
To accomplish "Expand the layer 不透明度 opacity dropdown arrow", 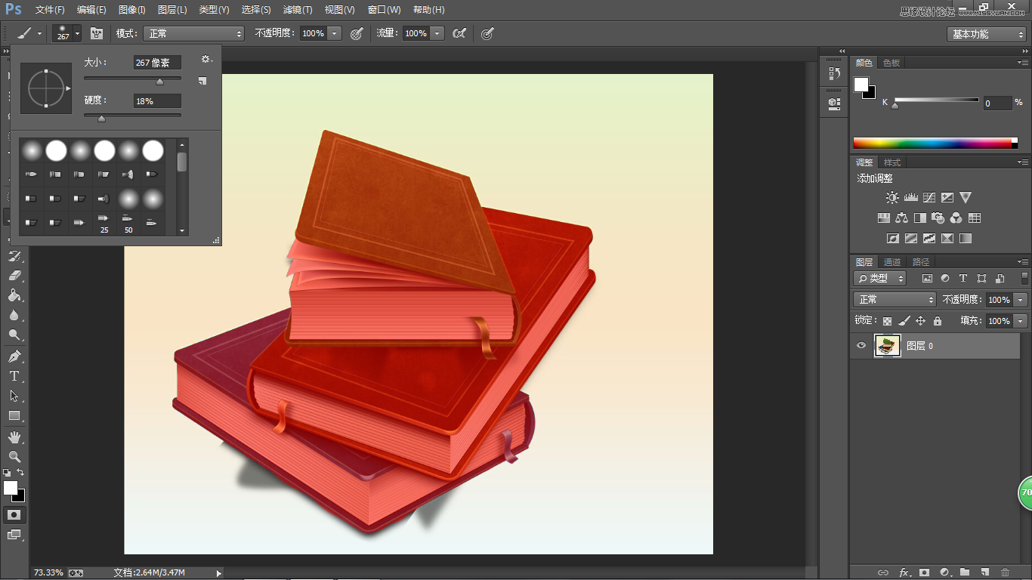I will click(x=1021, y=300).
